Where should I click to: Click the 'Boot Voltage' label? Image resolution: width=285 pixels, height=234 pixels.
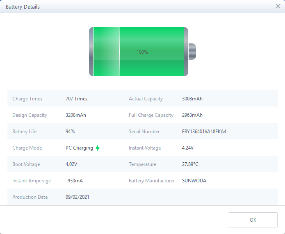26,164
